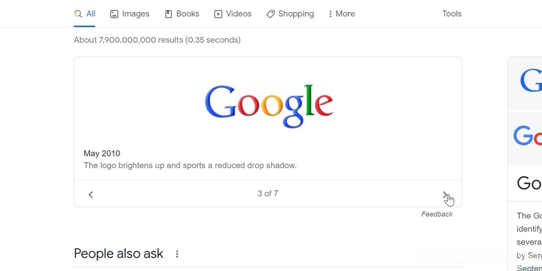Open the People also ask three-dot menu
The height and width of the screenshot is (271, 542).
click(x=177, y=254)
